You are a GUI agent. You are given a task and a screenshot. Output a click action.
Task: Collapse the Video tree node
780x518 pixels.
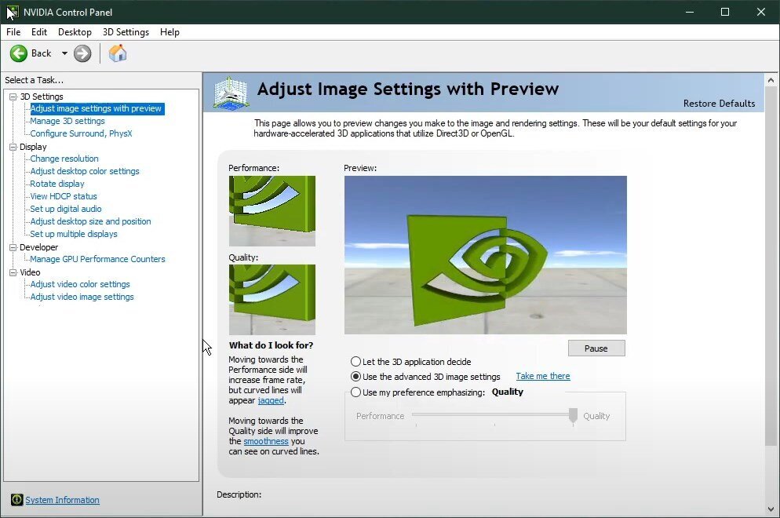click(x=13, y=272)
